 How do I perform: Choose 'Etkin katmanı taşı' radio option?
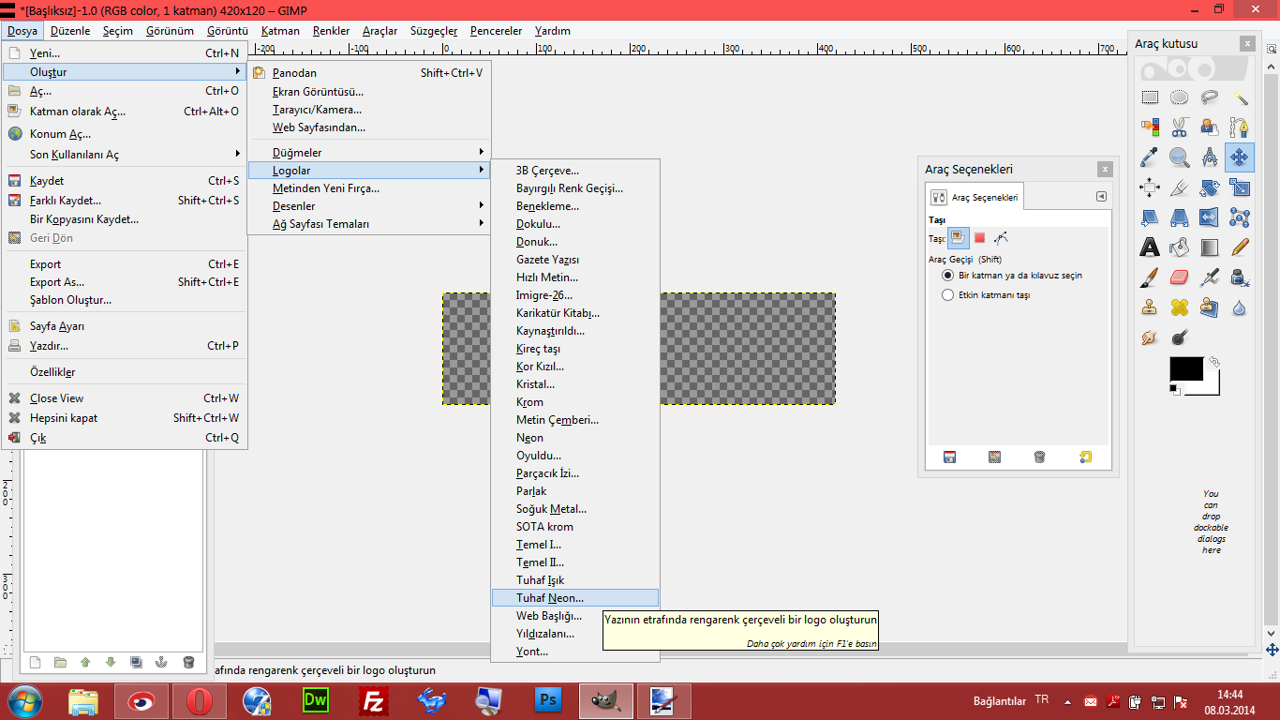986,294
